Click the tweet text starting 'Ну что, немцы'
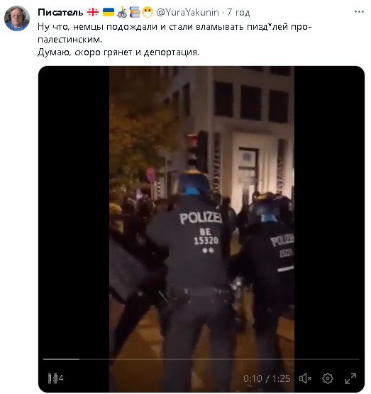 (x=175, y=33)
